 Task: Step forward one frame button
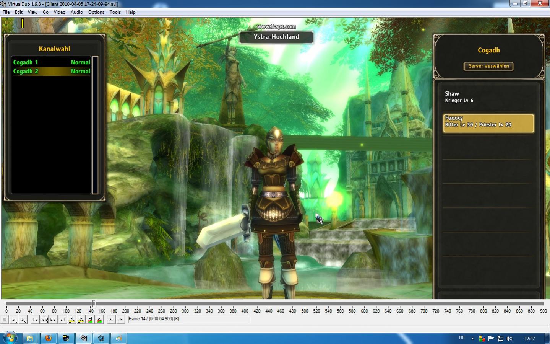point(54,320)
